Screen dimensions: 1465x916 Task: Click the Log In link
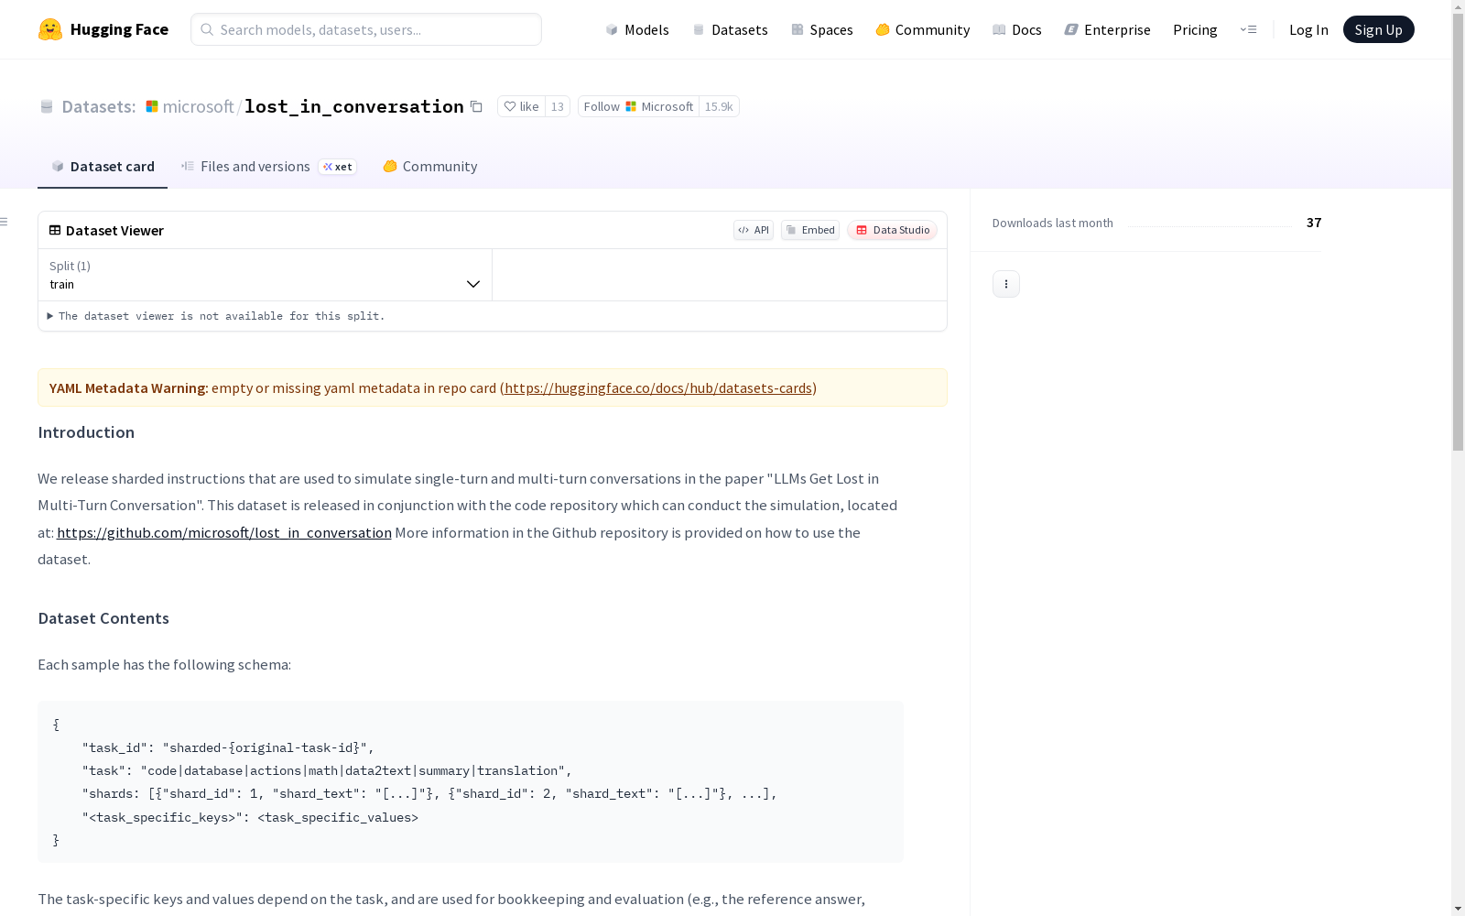tap(1308, 29)
